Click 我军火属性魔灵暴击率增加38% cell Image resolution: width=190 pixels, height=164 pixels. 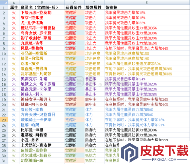coord(147,94)
